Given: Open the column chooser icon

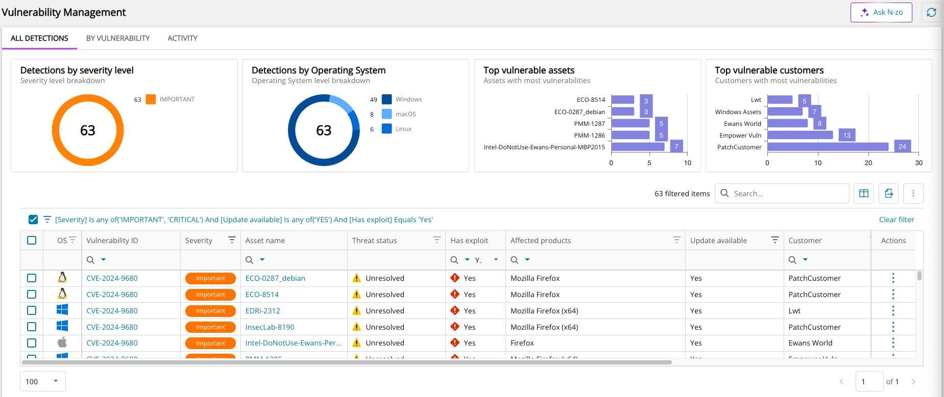Looking at the screenshot, I should [864, 194].
